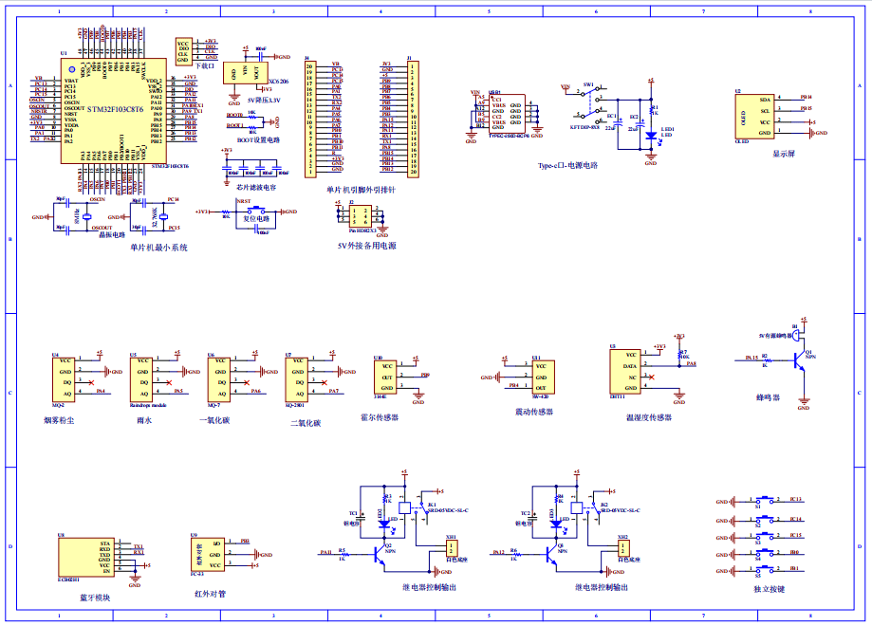Viewport: 872px width, 626px height.
Task: Click the Hall sensor block U10
Action: [385, 377]
